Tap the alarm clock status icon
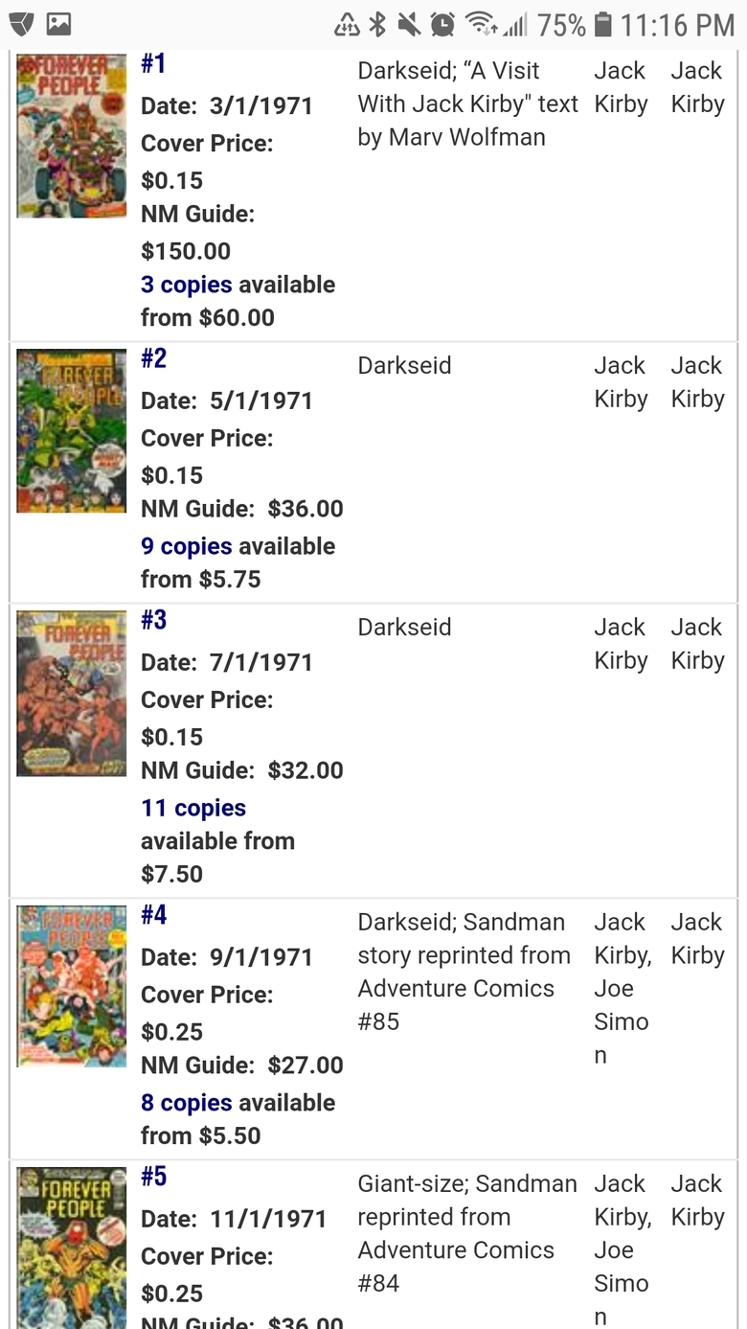The image size is (747, 1329). click(x=442, y=24)
